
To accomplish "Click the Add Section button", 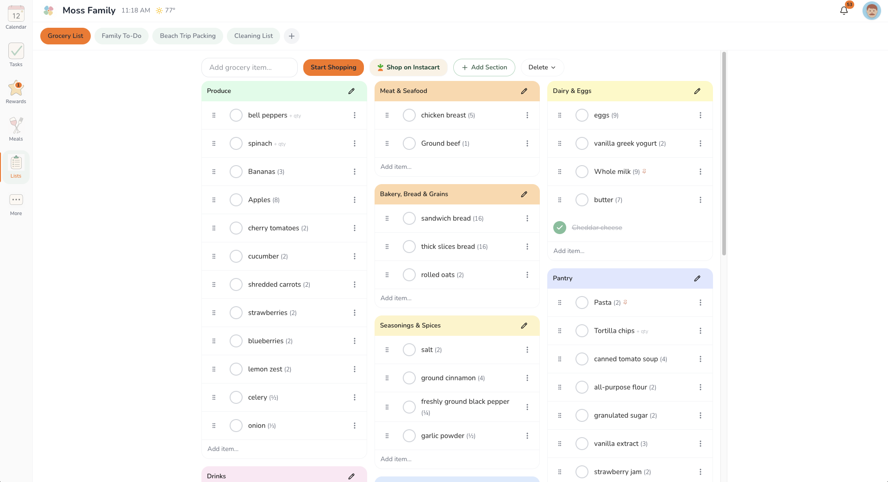I will tap(484, 68).
